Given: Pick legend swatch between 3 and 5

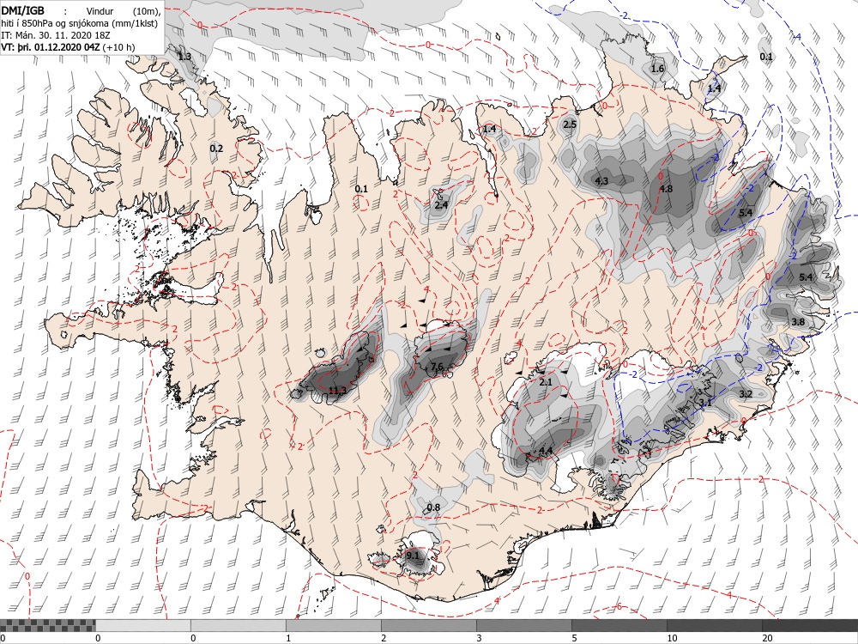Looking at the screenshot, I should click(523, 625).
